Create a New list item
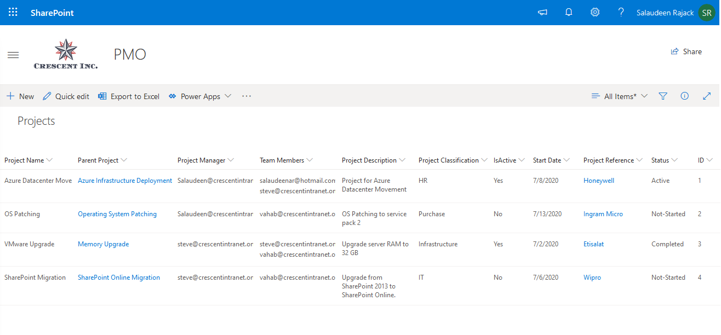The width and height of the screenshot is (721, 335). 20,96
